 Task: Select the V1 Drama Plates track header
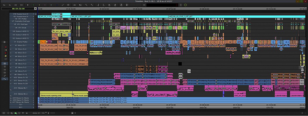coord(21,42)
